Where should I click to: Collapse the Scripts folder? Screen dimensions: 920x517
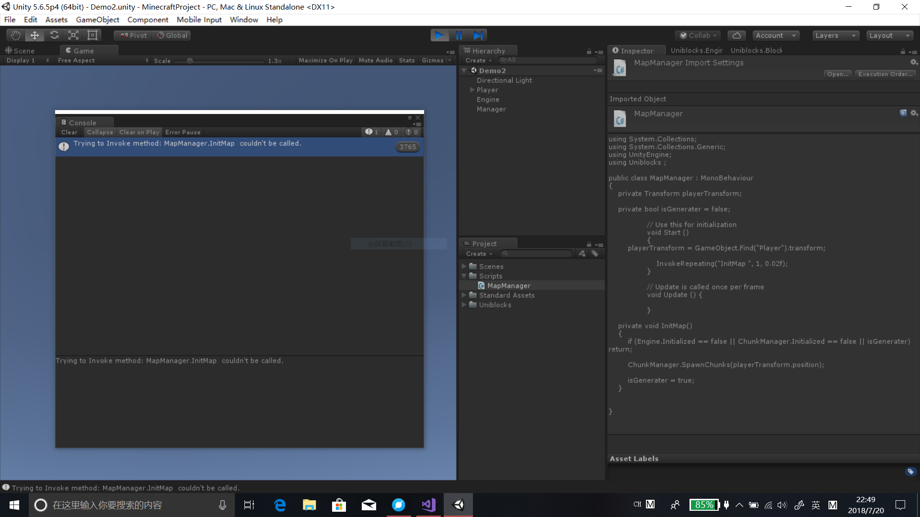click(x=464, y=276)
